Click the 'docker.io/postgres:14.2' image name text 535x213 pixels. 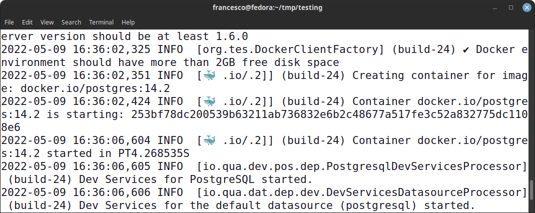[x=95, y=88]
